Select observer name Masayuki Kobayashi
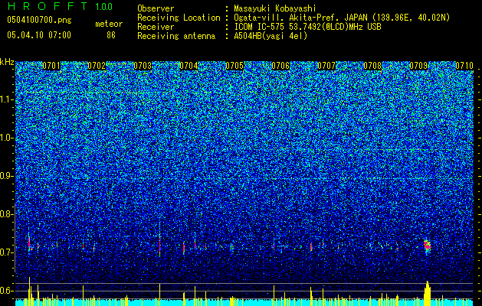The image size is (482, 306). [x=275, y=8]
